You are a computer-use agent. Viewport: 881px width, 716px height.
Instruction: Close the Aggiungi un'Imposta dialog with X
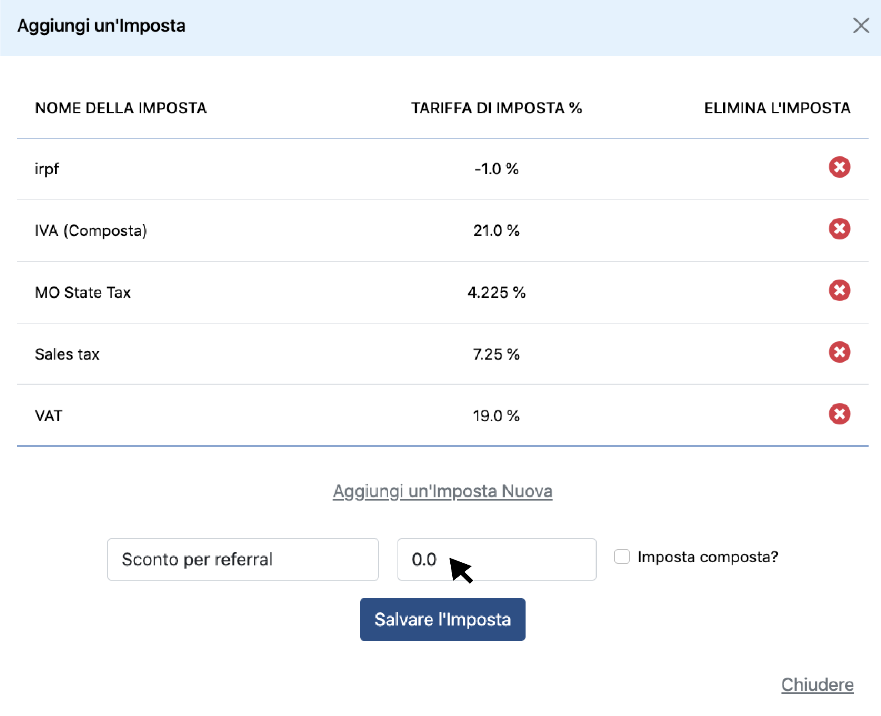point(861,26)
